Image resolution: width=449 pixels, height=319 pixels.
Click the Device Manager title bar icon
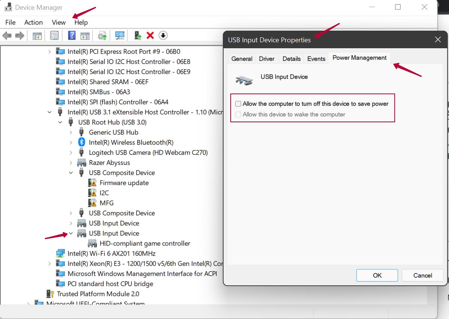click(8, 7)
